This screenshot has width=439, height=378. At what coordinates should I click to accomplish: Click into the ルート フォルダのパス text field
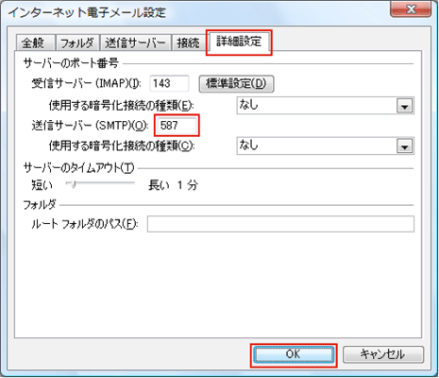point(280,224)
